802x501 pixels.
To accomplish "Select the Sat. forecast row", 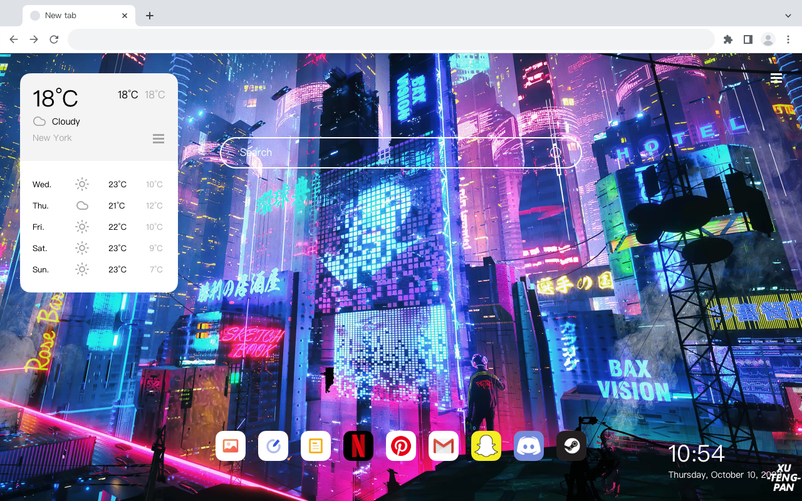I will [99, 248].
